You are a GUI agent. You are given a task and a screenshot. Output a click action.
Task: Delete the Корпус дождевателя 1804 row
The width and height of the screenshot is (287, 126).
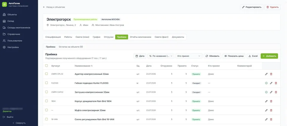(271, 101)
